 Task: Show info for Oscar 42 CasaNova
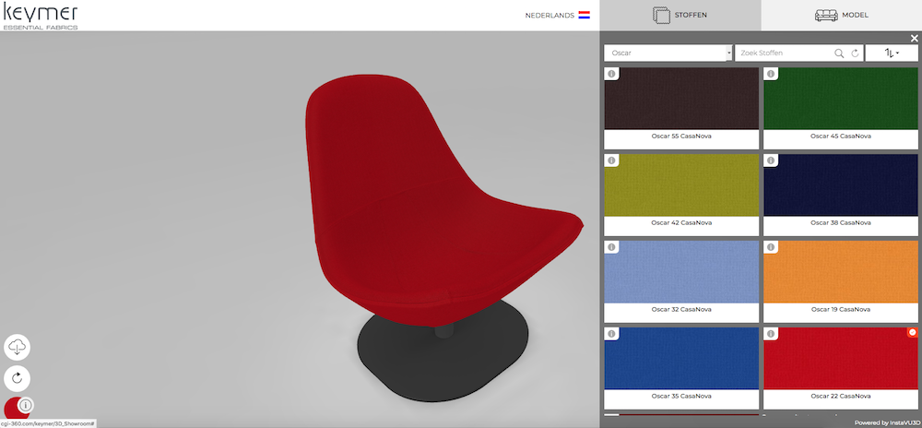[x=611, y=160]
